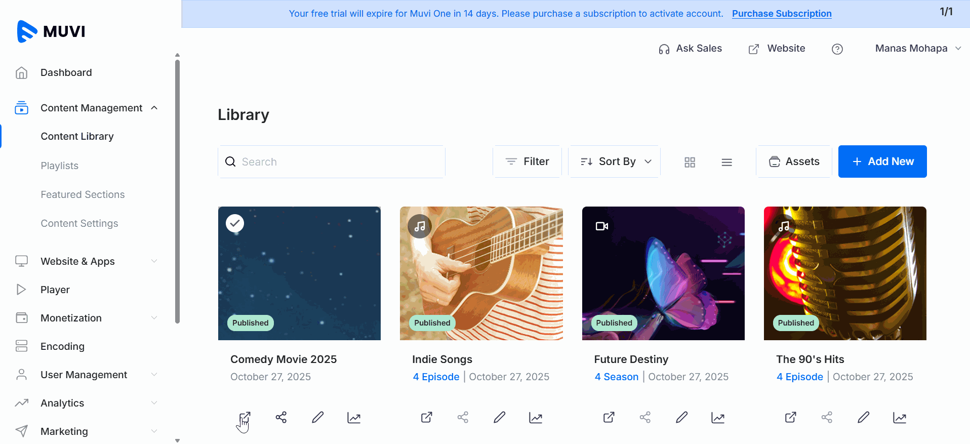Click the share icon under Comedy Movie 2025
The width and height of the screenshot is (970, 444).
(281, 417)
